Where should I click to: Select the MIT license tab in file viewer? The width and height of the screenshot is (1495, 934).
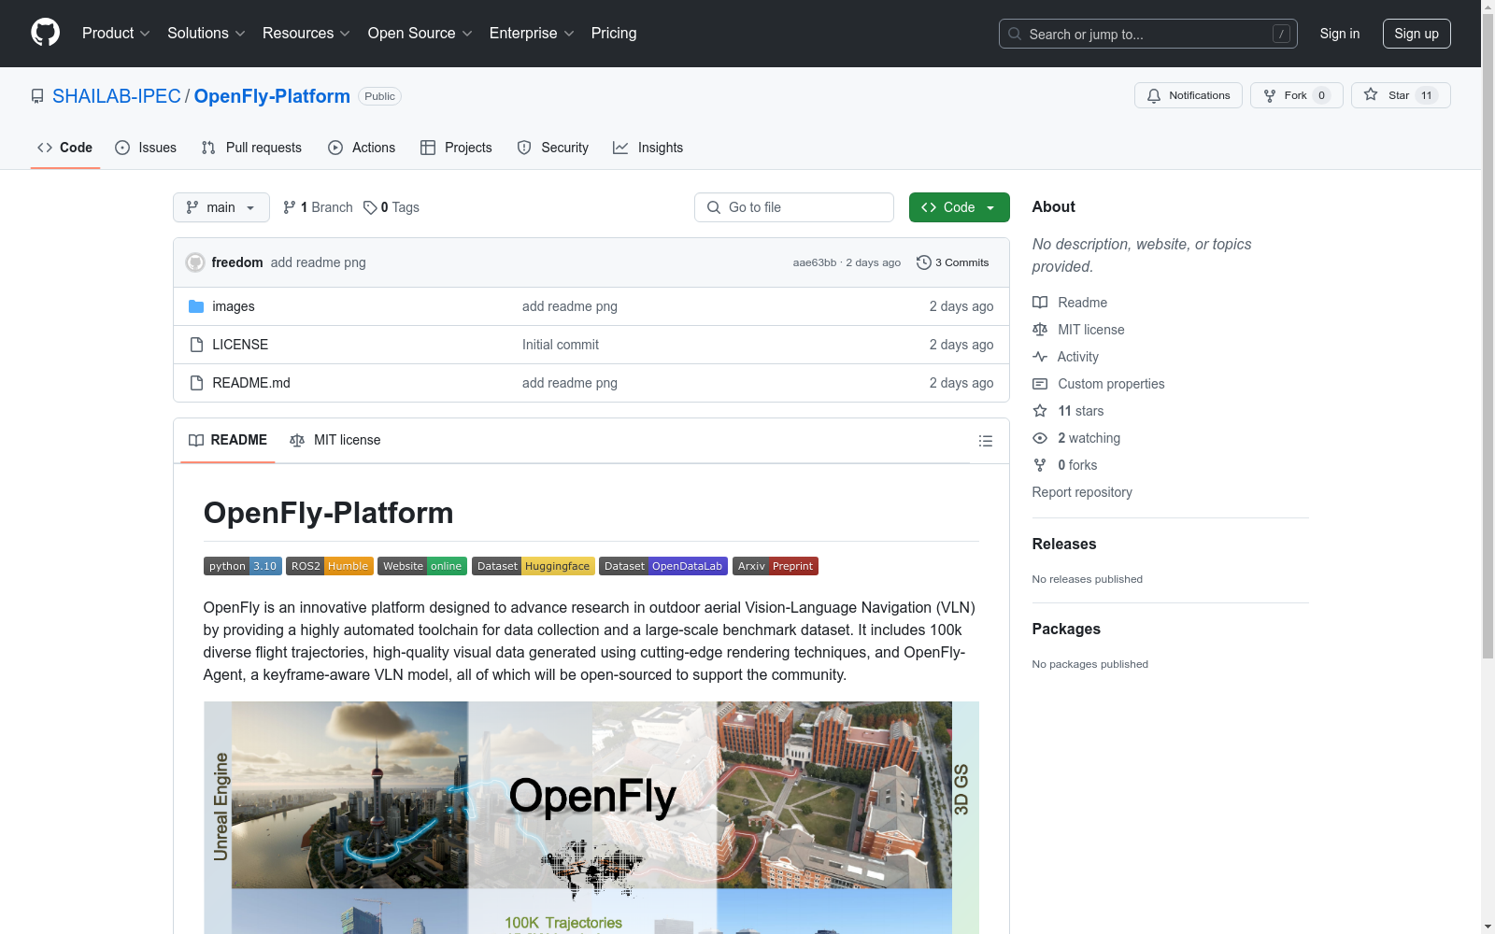[335, 440]
